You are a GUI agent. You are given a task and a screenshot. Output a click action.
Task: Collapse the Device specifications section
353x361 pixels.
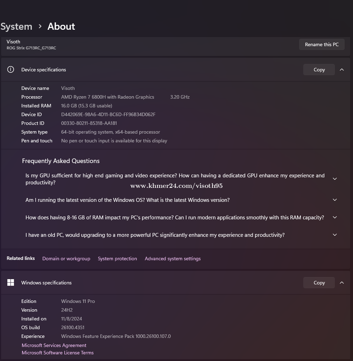tap(342, 70)
